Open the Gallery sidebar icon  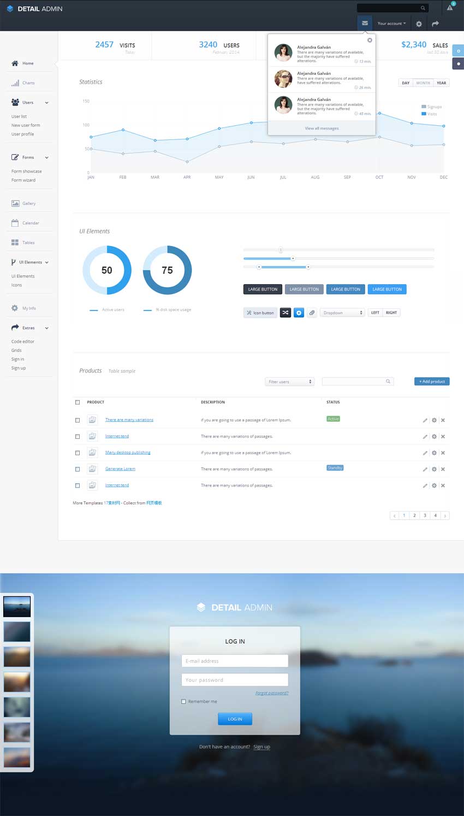[x=15, y=203]
